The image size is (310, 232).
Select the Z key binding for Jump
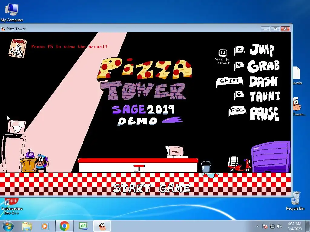[239, 50]
